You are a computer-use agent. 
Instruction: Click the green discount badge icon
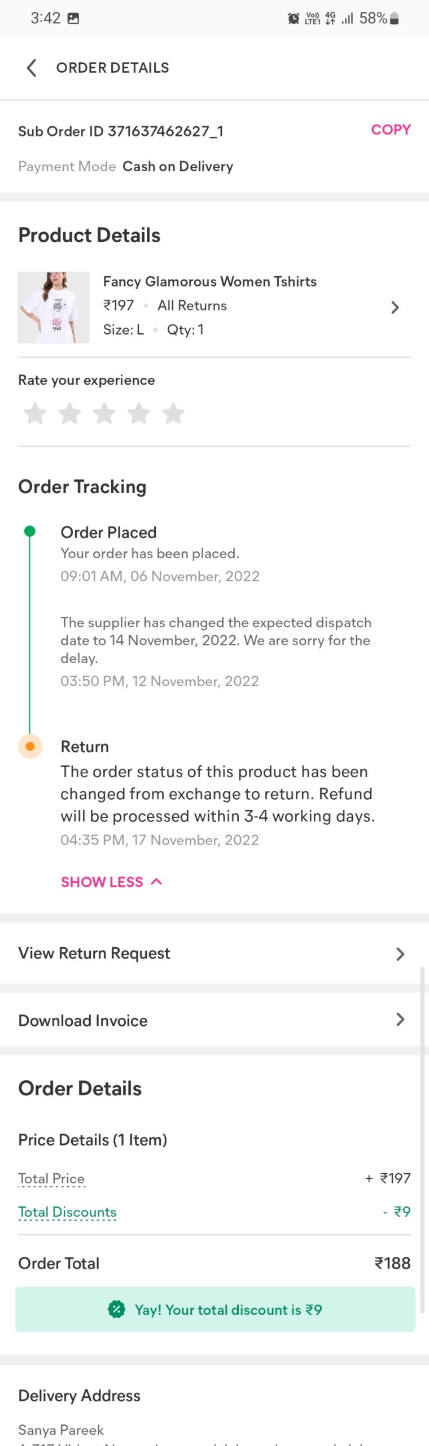tap(116, 1309)
